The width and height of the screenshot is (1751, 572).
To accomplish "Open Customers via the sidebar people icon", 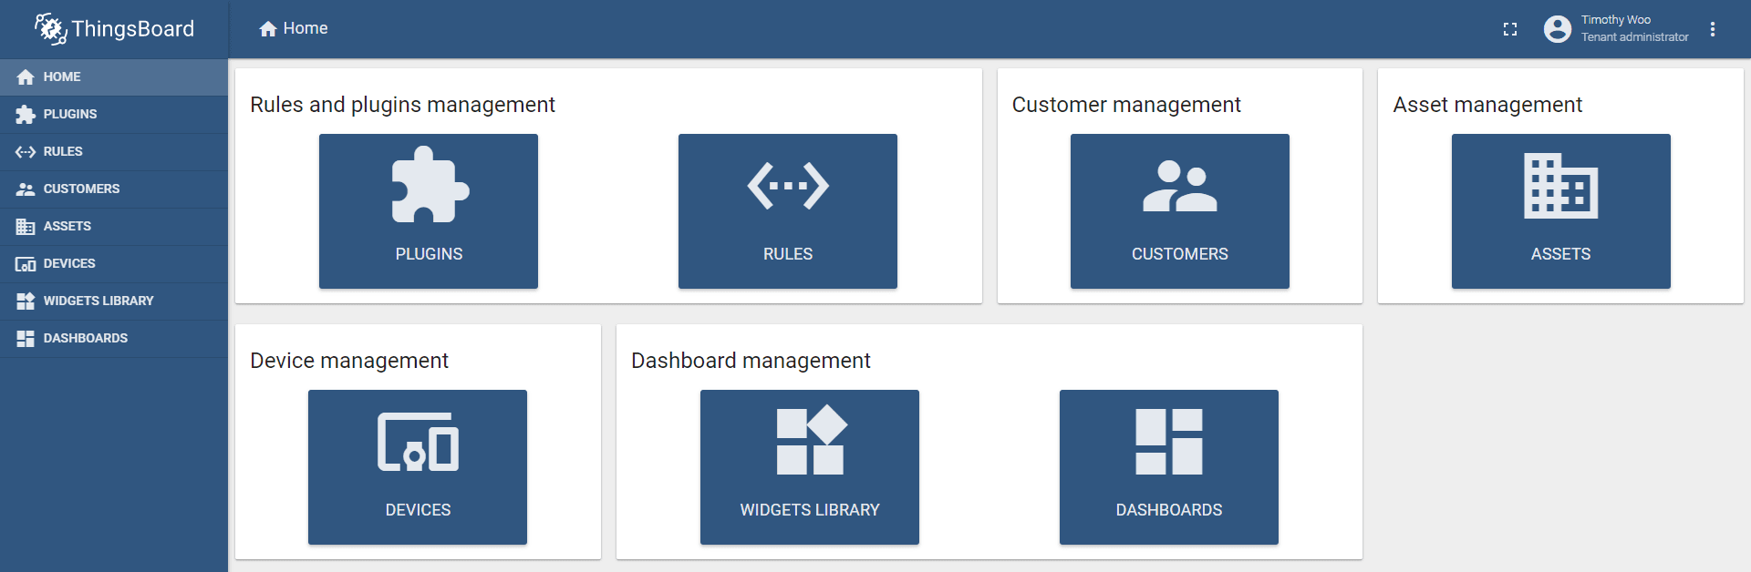I will click(x=24, y=189).
